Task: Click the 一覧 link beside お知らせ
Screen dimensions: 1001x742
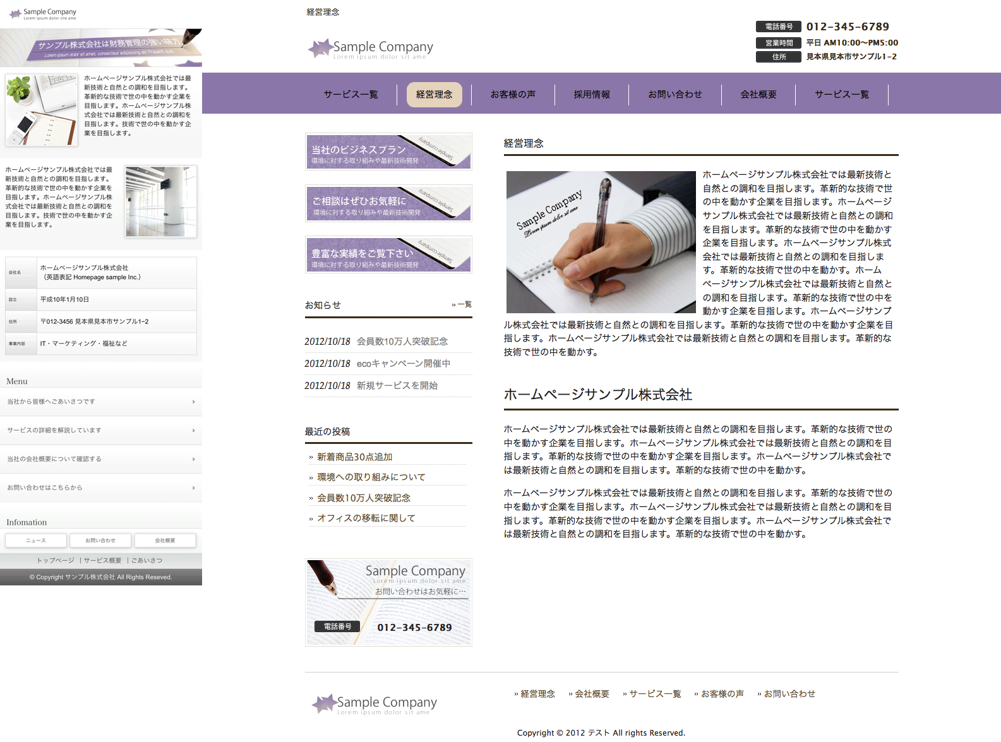Action: pyautogui.click(x=463, y=304)
